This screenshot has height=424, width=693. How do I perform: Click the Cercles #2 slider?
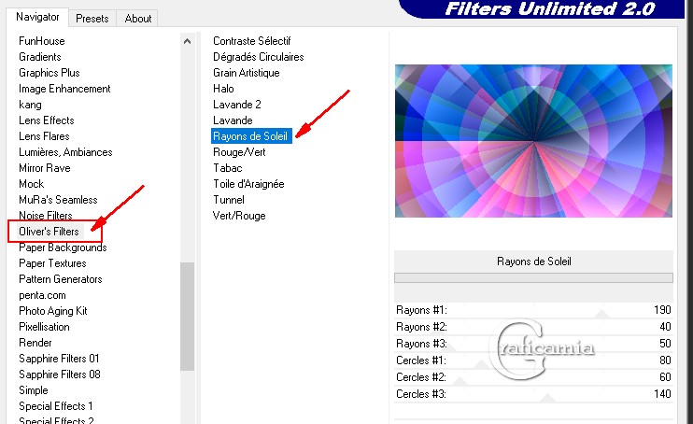click(x=533, y=377)
